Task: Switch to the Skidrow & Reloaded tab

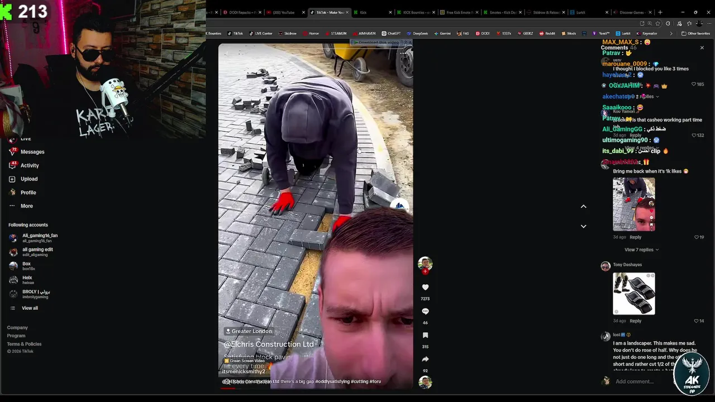Action: (545, 12)
